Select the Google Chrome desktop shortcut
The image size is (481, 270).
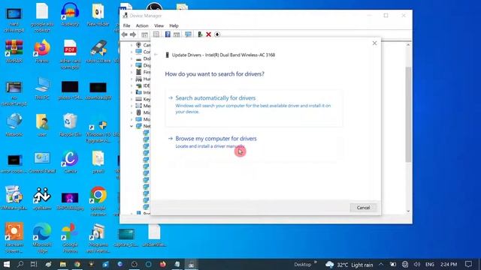pyautogui.click(x=98, y=201)
